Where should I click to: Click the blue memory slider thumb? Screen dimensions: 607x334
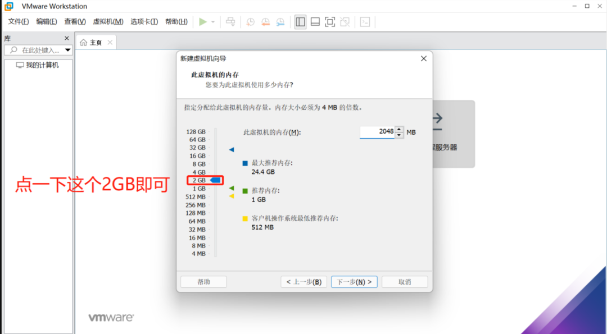coord(216,180)
